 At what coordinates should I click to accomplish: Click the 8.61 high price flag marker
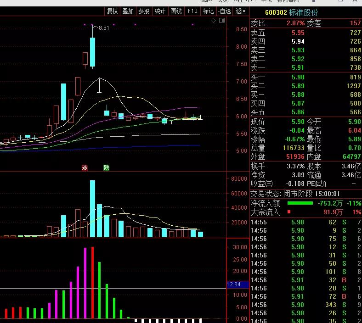pos(103,28)
